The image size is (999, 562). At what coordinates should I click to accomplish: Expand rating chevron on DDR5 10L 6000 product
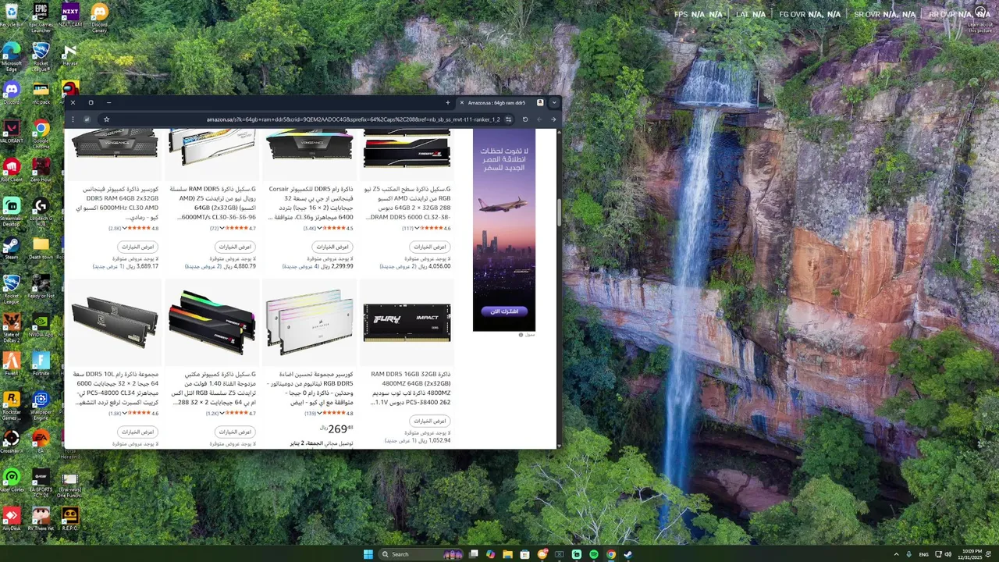tap(125, 413)
